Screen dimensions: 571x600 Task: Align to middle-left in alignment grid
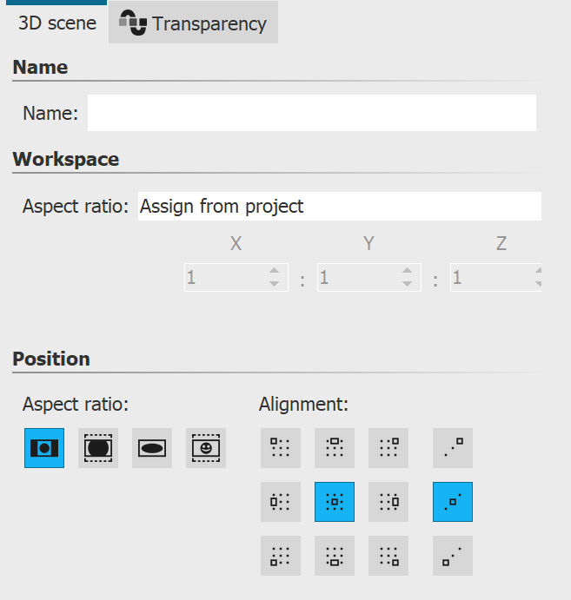point(281,502)
